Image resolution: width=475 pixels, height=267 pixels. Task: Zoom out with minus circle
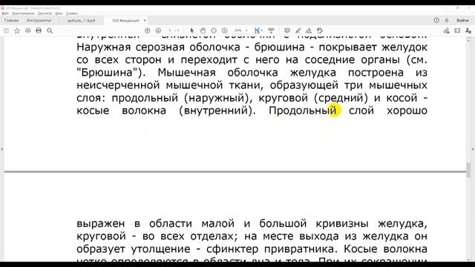coord(214,30)
